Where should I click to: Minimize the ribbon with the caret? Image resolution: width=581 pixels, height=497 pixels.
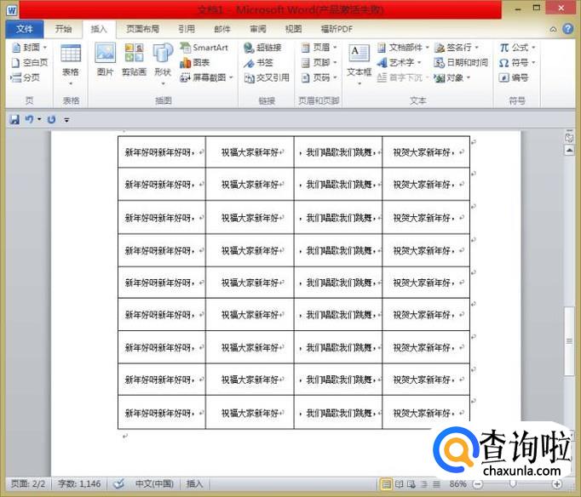tap(553, 29)
